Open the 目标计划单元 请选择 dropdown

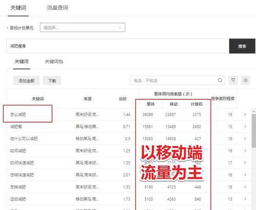point(82,28)
